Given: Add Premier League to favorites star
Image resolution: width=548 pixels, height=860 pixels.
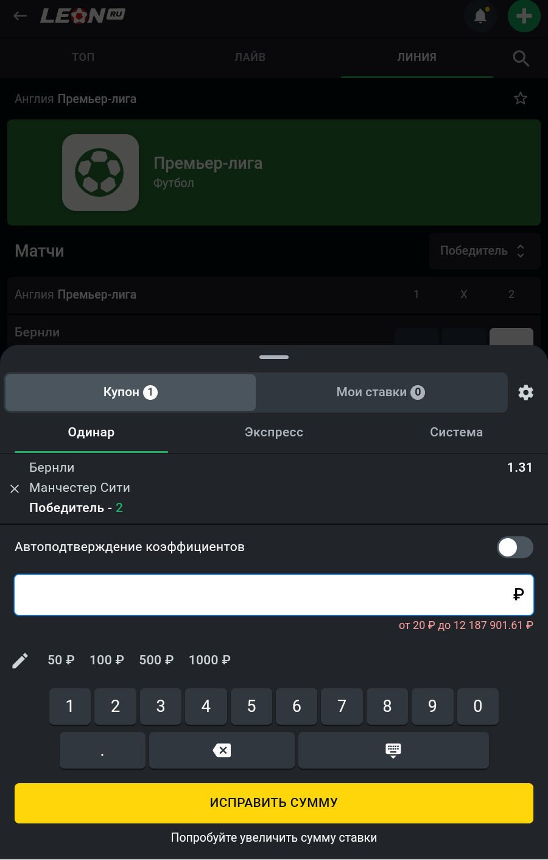Looking at the screenshot, I should pyautogui.click(x=521, y=99).
